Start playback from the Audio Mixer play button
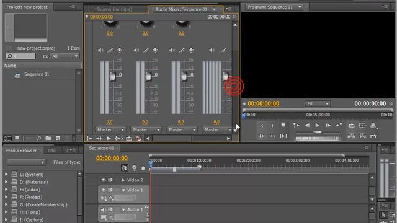397x223 pixels. click(x=109, y=138)
